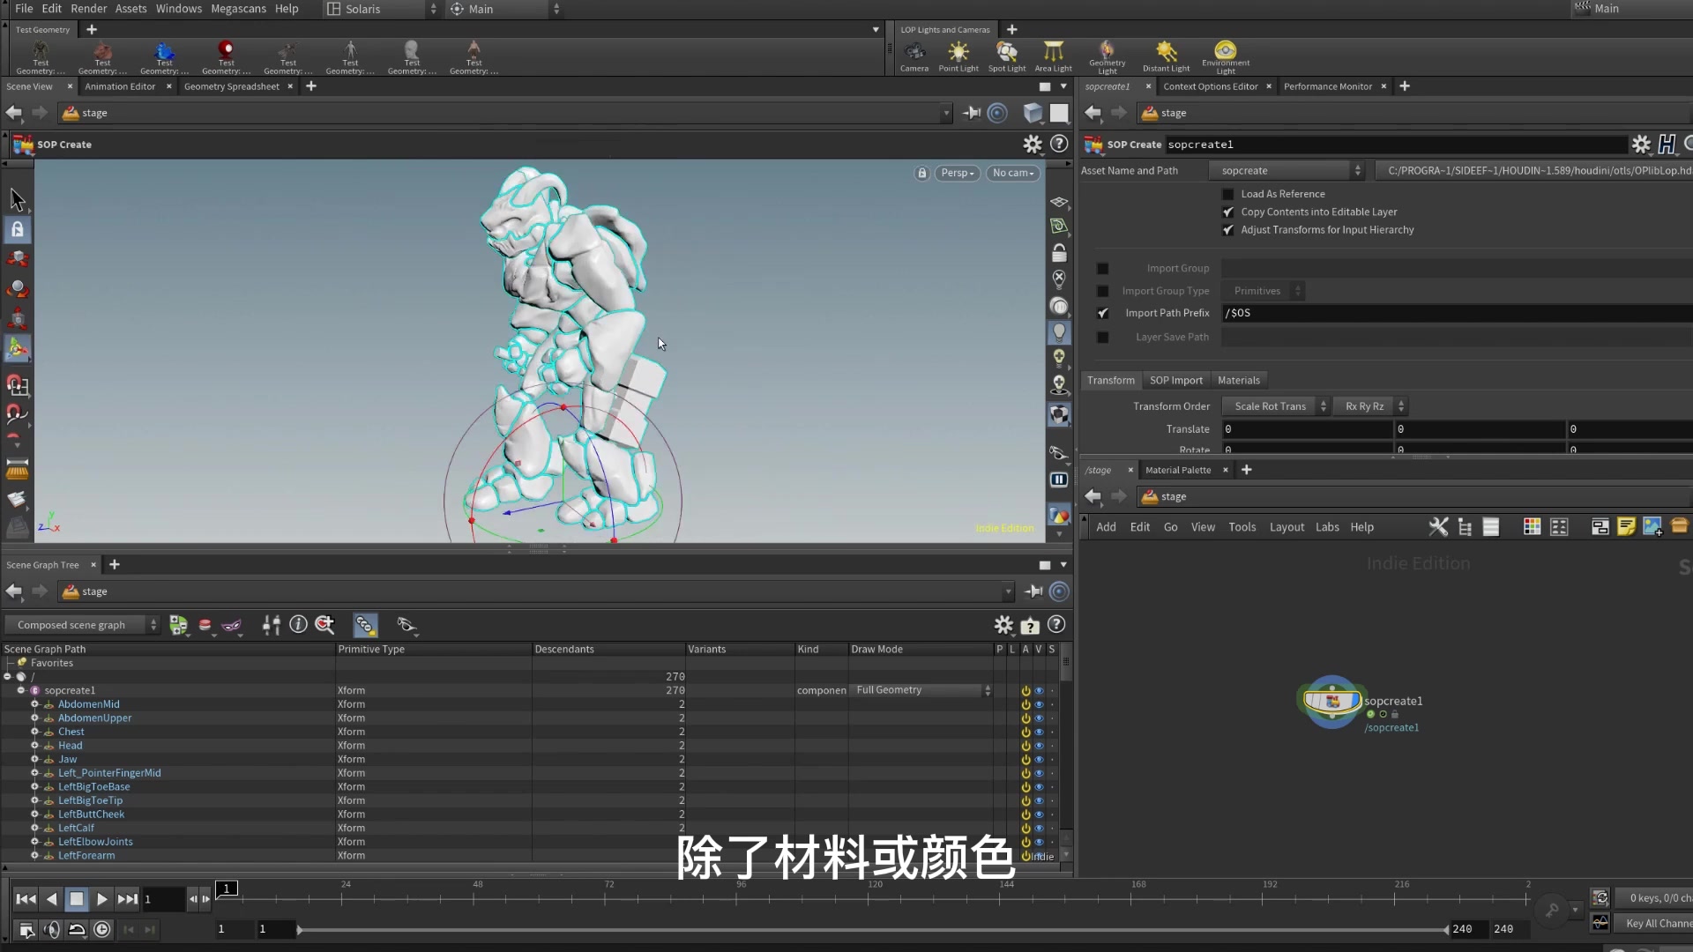Viewport: 1693px width, 952px height.
Task: Add an Environment Light to the stage
Action: coord(1225,56)
